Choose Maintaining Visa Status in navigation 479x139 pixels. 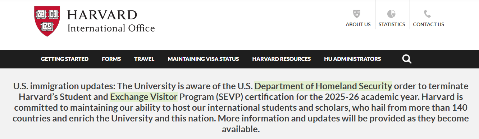pyautogui.click(x=203, y=59)
